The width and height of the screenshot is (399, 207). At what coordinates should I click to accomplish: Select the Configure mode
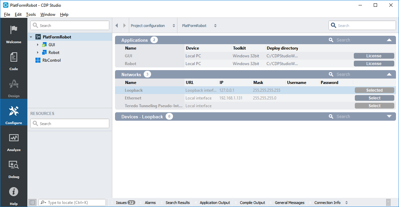point(14,112)
